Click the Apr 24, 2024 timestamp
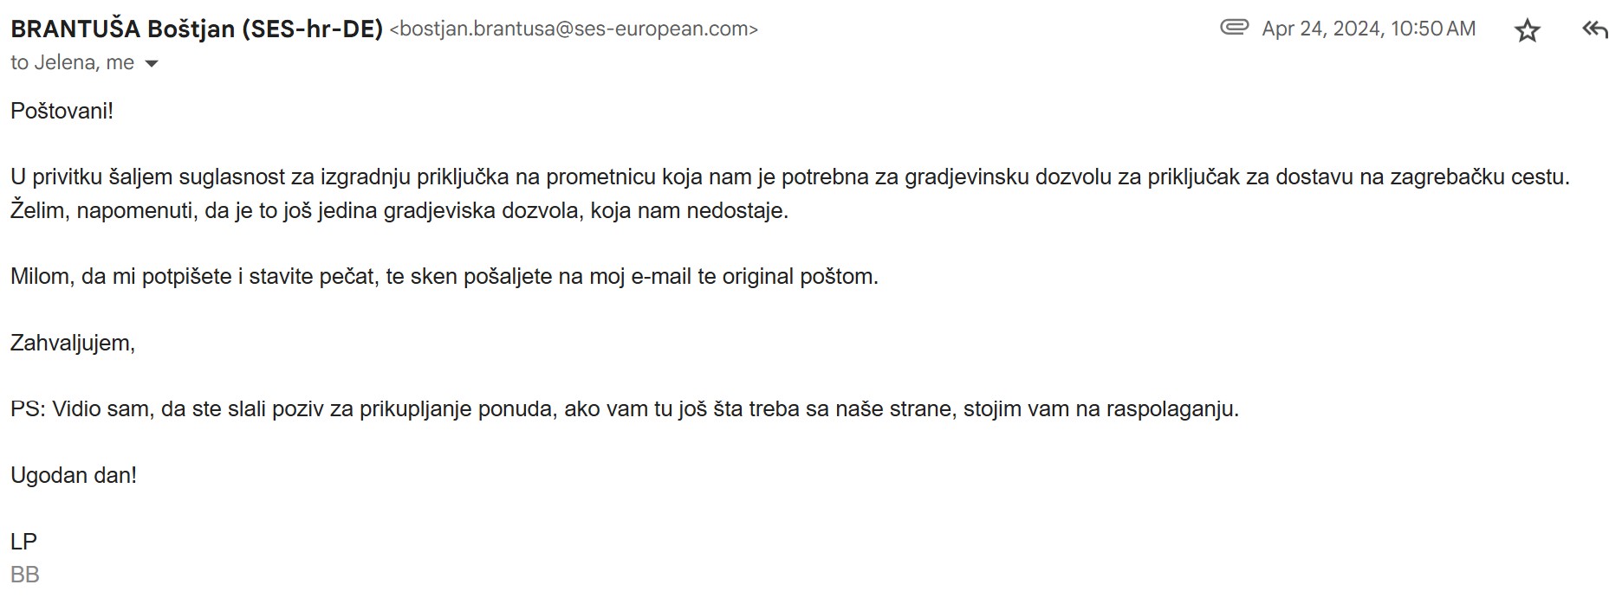 (x=1368, y=29)
